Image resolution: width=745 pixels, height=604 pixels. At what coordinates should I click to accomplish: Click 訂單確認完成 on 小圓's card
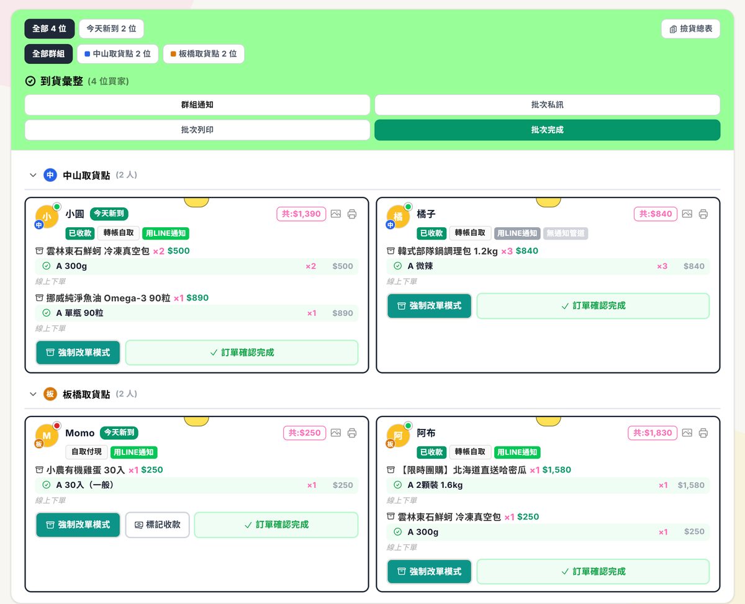[242, 353]
